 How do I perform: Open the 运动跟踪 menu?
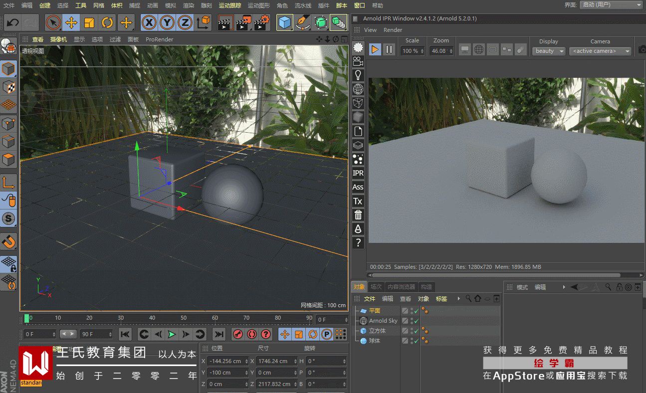(x=229, y=5)
